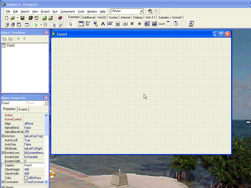Select the Properties tab in Object Inspector
This screenshot has width=251, height=188.
(9, 109)
